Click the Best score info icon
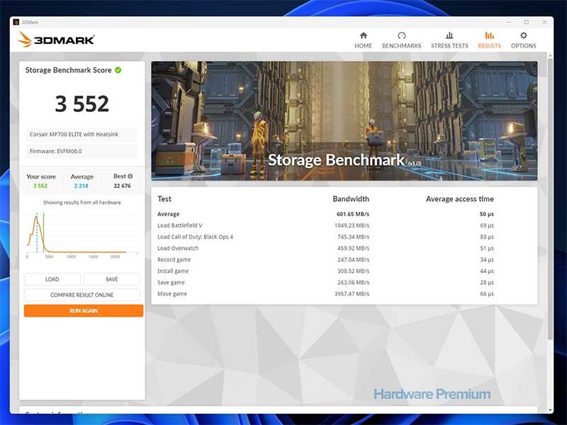 tap(130, 176)
